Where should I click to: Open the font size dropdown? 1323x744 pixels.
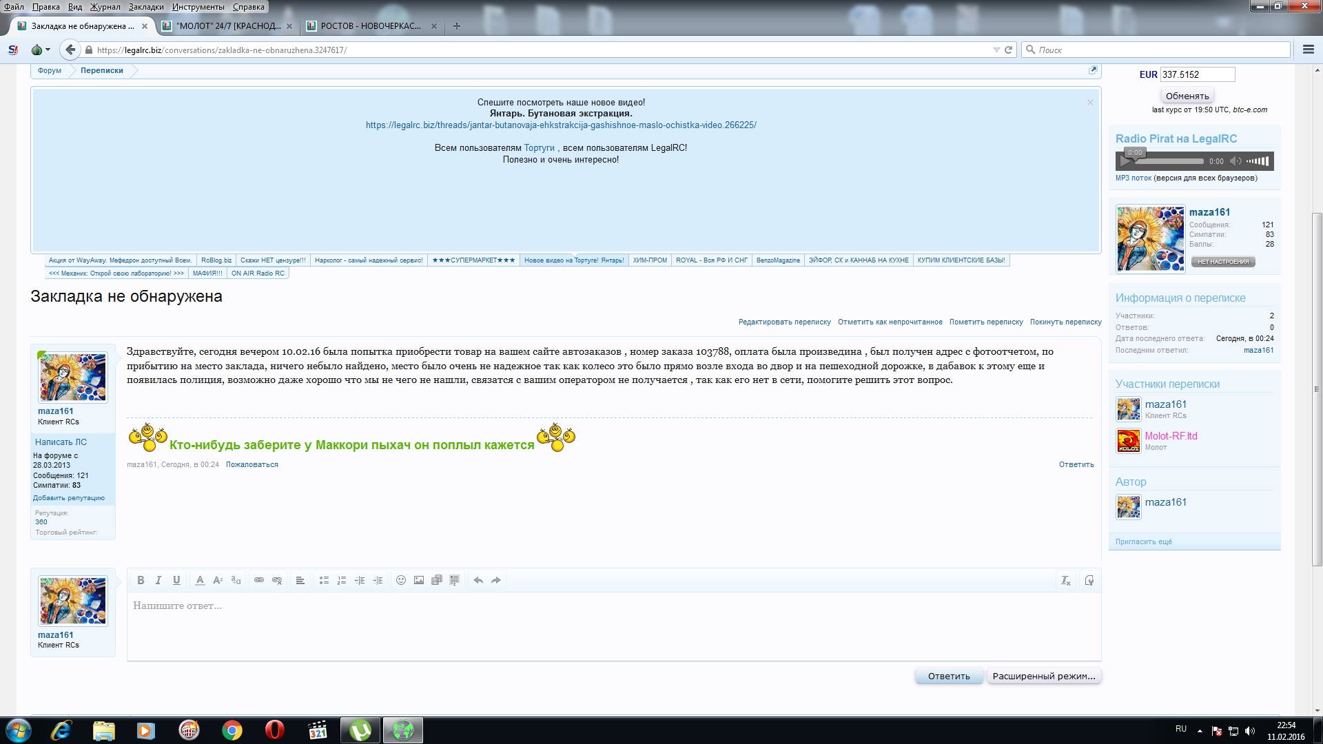pos(218,580)
